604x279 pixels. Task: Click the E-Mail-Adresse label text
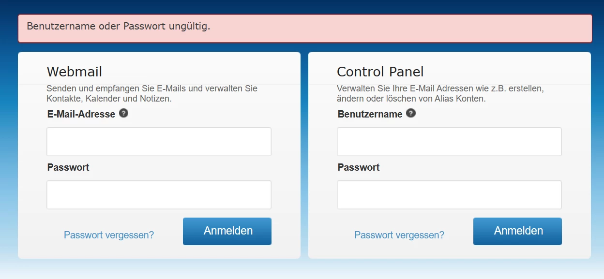pyautogui.click(x=81, y=115)
